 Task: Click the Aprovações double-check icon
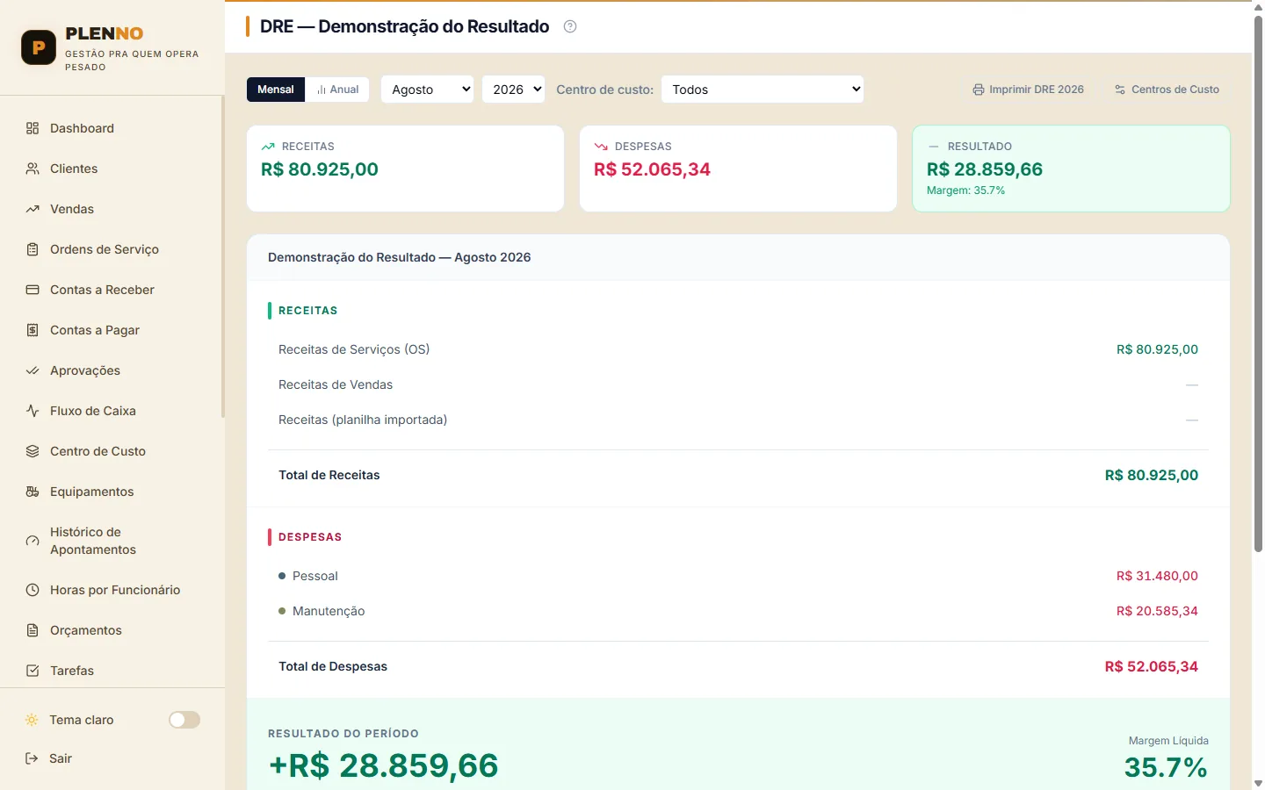[33, 370]
